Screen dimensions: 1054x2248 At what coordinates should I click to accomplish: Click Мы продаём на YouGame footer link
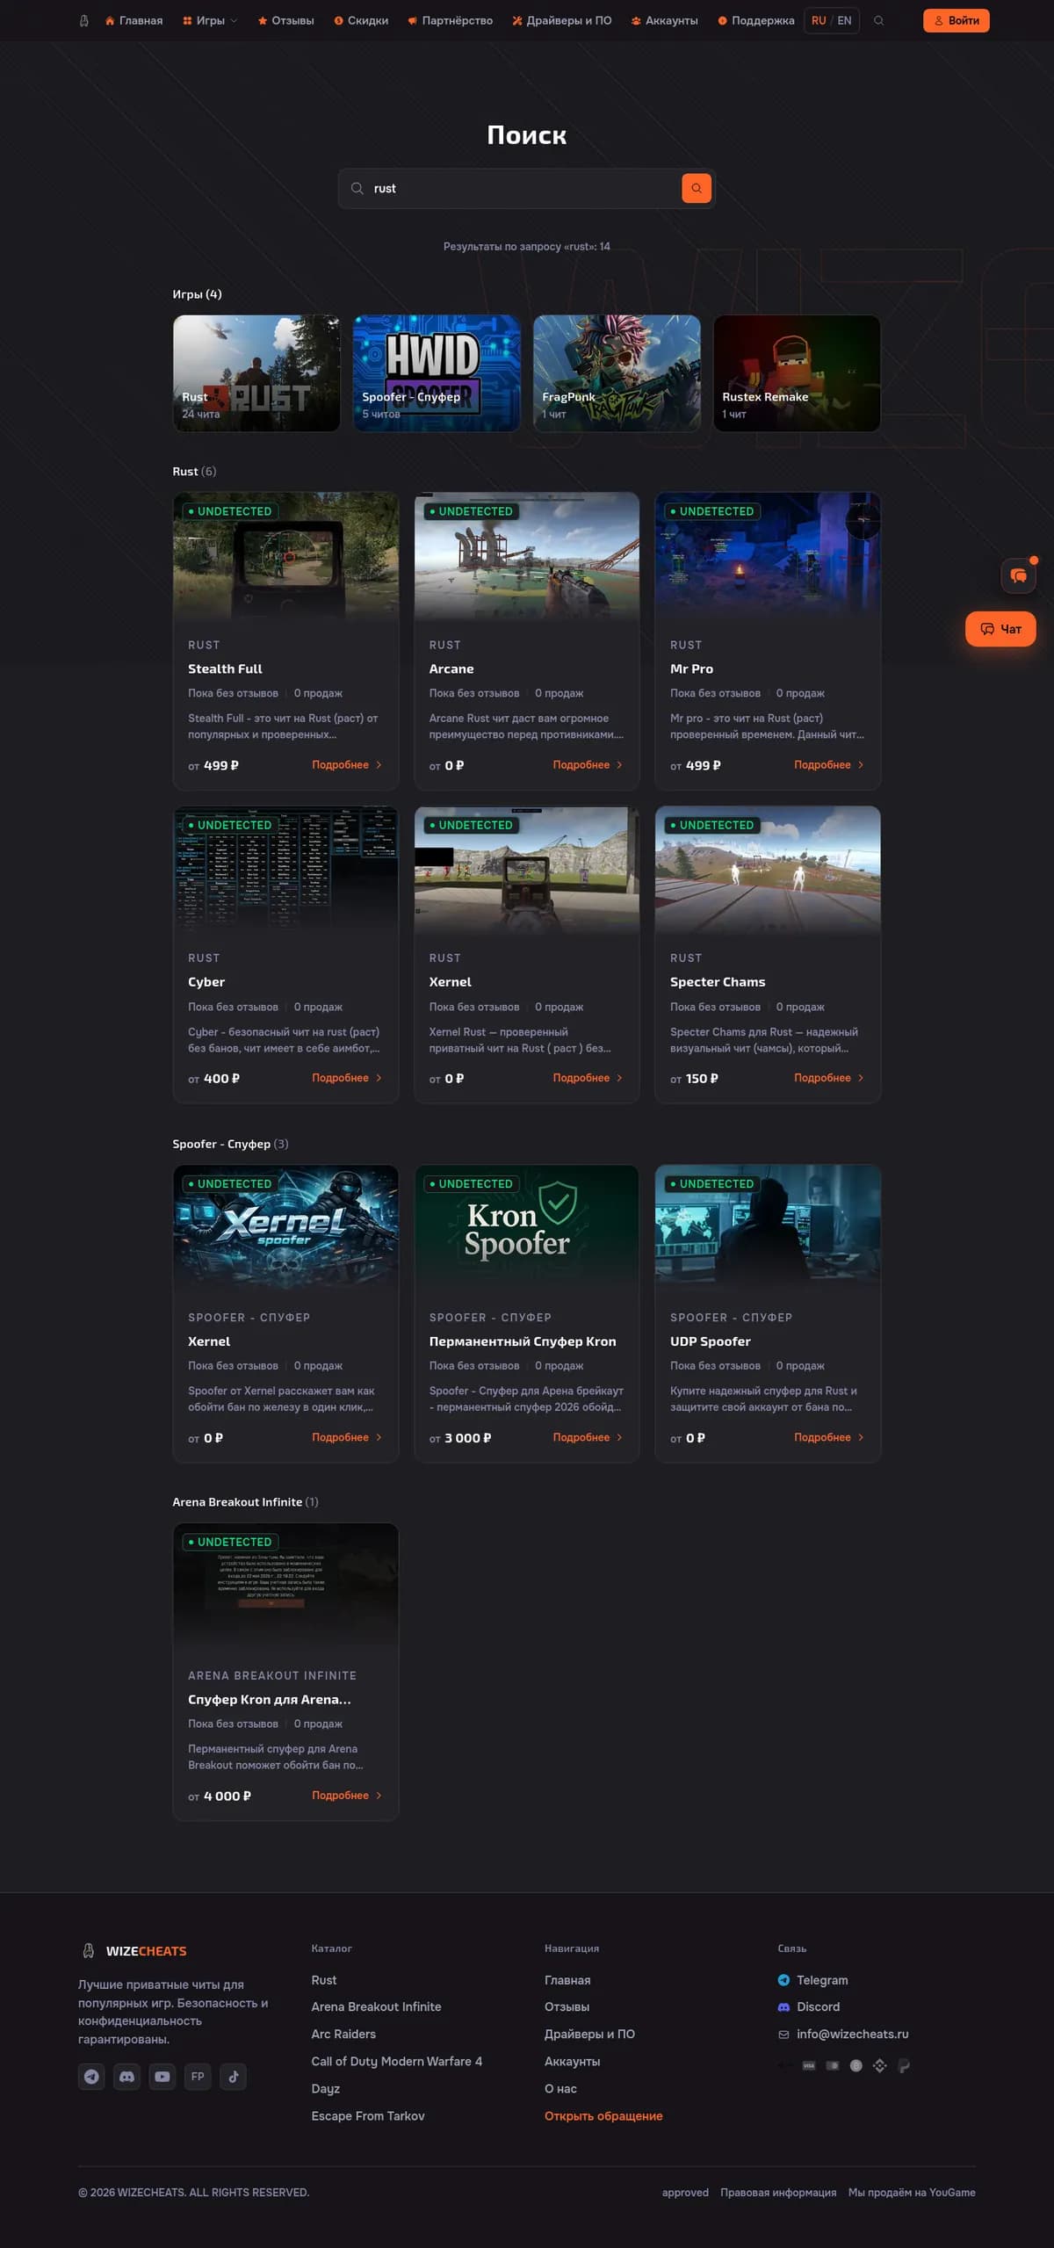pos(912,2193)
